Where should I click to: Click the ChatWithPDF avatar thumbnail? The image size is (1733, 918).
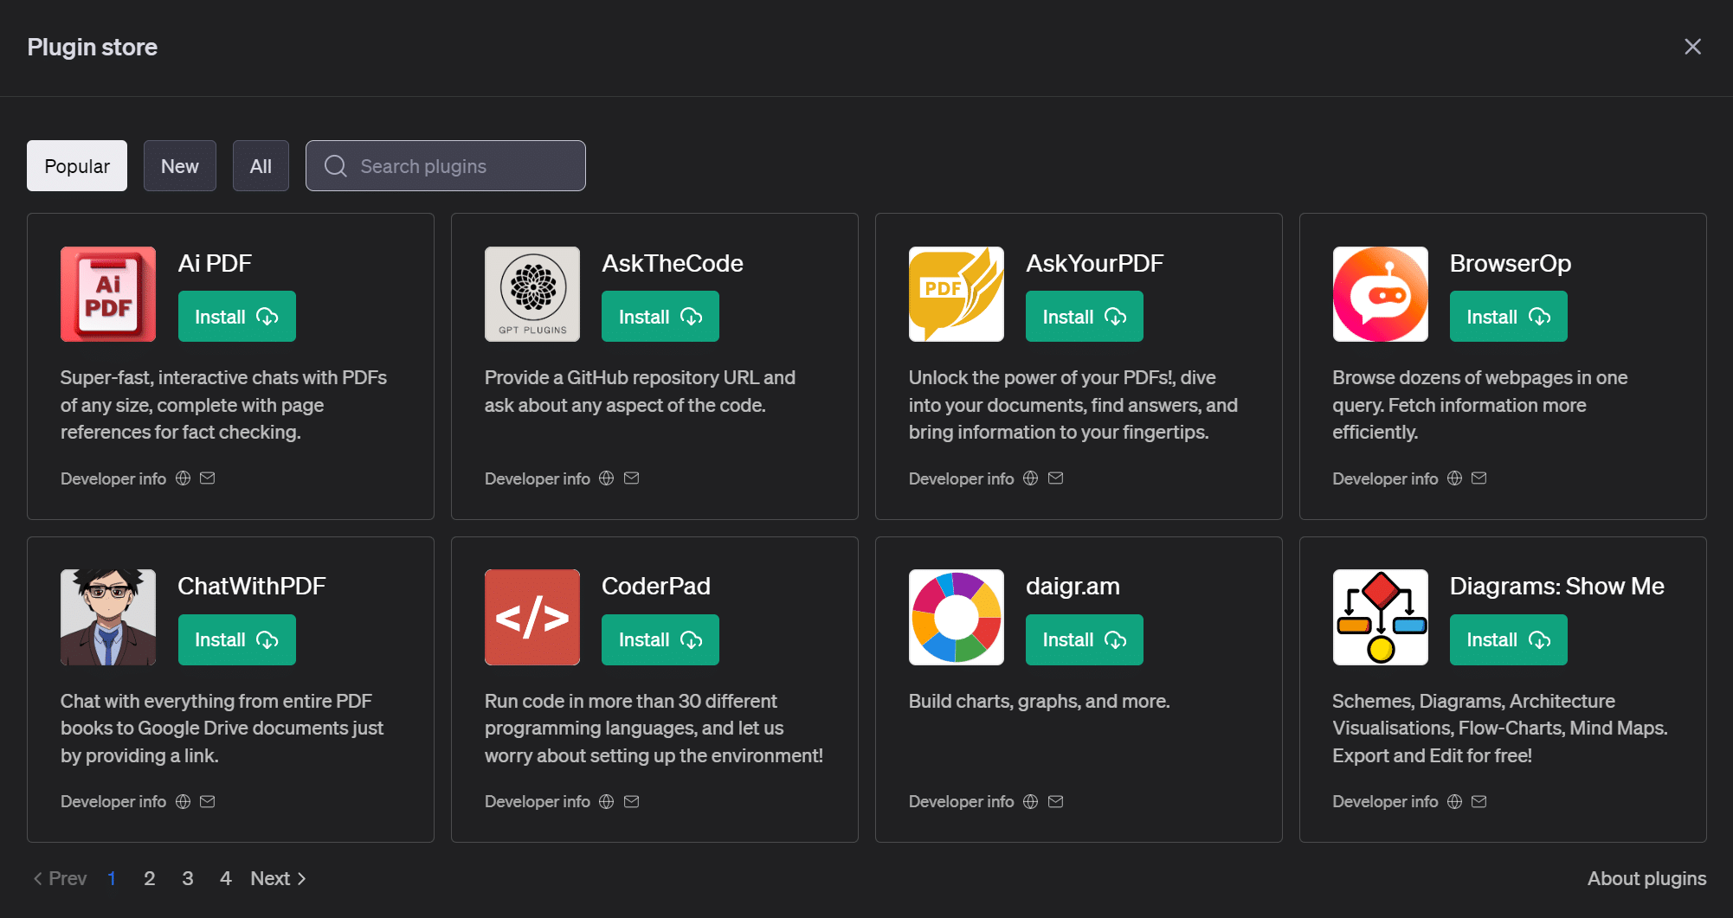point(108,617)
